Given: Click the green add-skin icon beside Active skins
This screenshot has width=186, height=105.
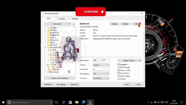Looking at the screenshot, I should (x=74, y=24).
